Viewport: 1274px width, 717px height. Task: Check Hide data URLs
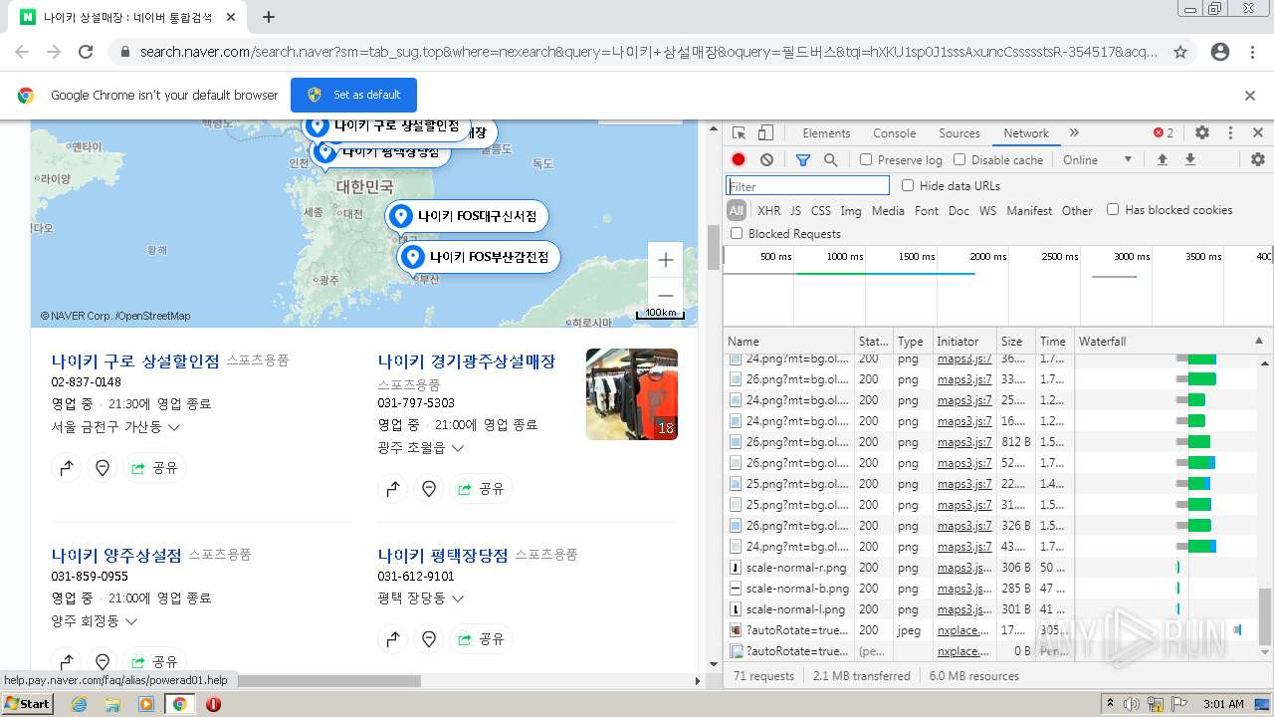point(908,185)
